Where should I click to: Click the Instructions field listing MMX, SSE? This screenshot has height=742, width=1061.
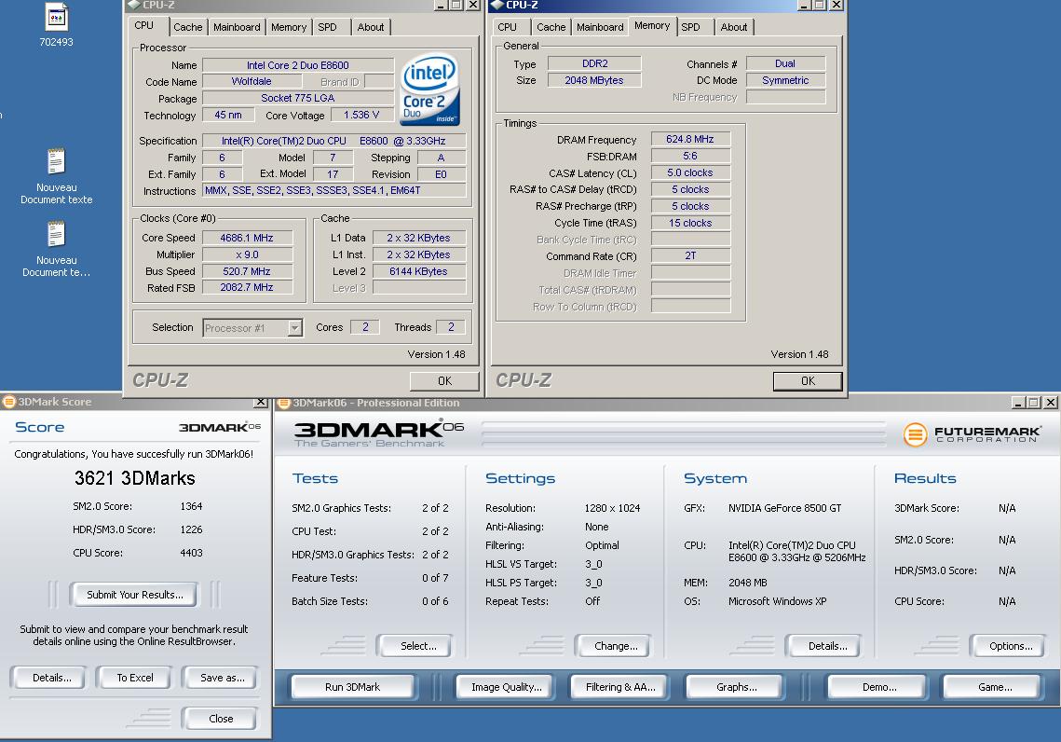click(334, 190)
